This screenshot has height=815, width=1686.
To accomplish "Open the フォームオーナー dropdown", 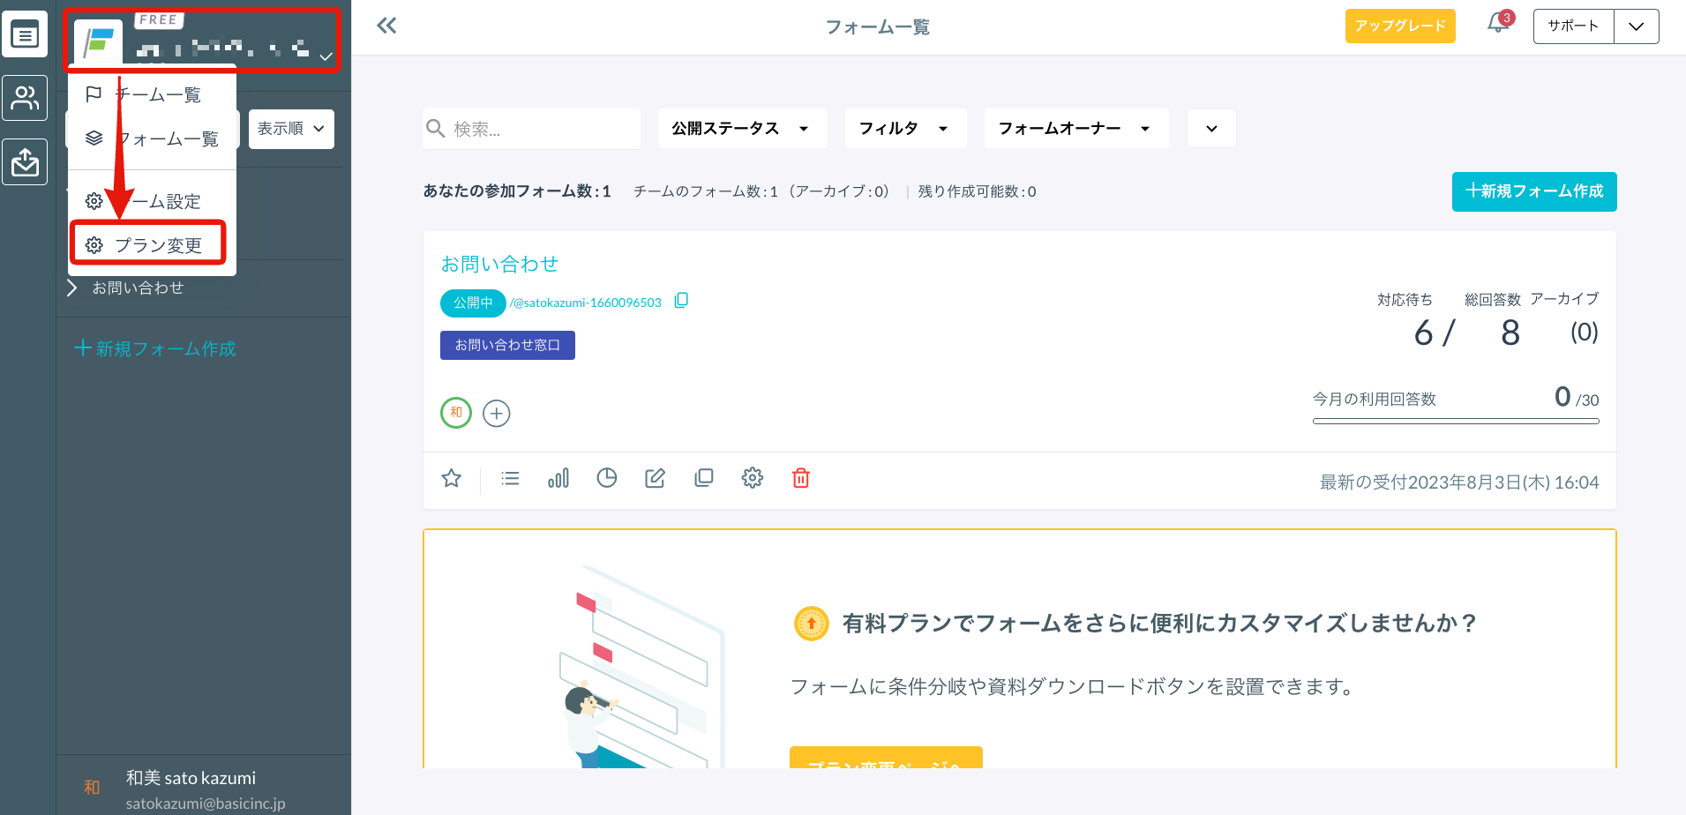I will click(x=1075, y=128).
